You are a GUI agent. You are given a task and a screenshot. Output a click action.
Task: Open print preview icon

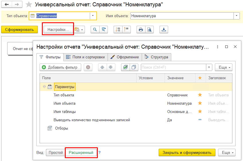tap(149, 29)
